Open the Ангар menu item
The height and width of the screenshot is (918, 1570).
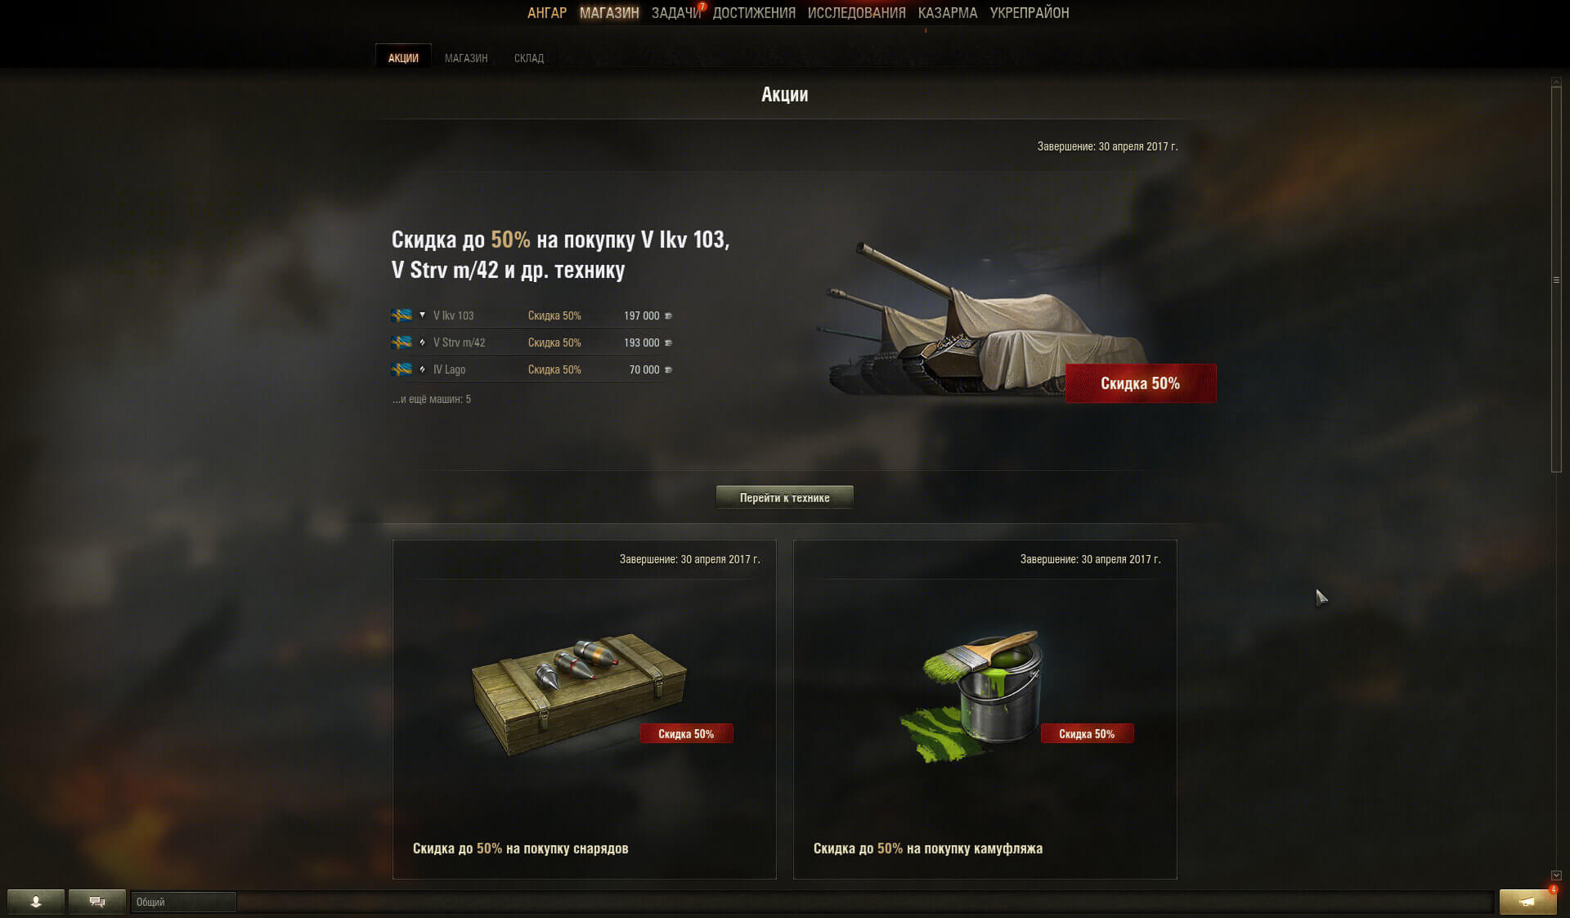pyautogui.click(x=547, y=13)
